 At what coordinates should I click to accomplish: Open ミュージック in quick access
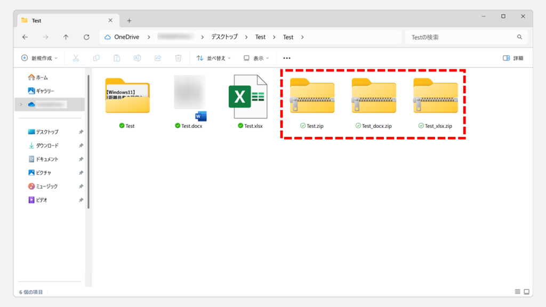coord(43,186)
